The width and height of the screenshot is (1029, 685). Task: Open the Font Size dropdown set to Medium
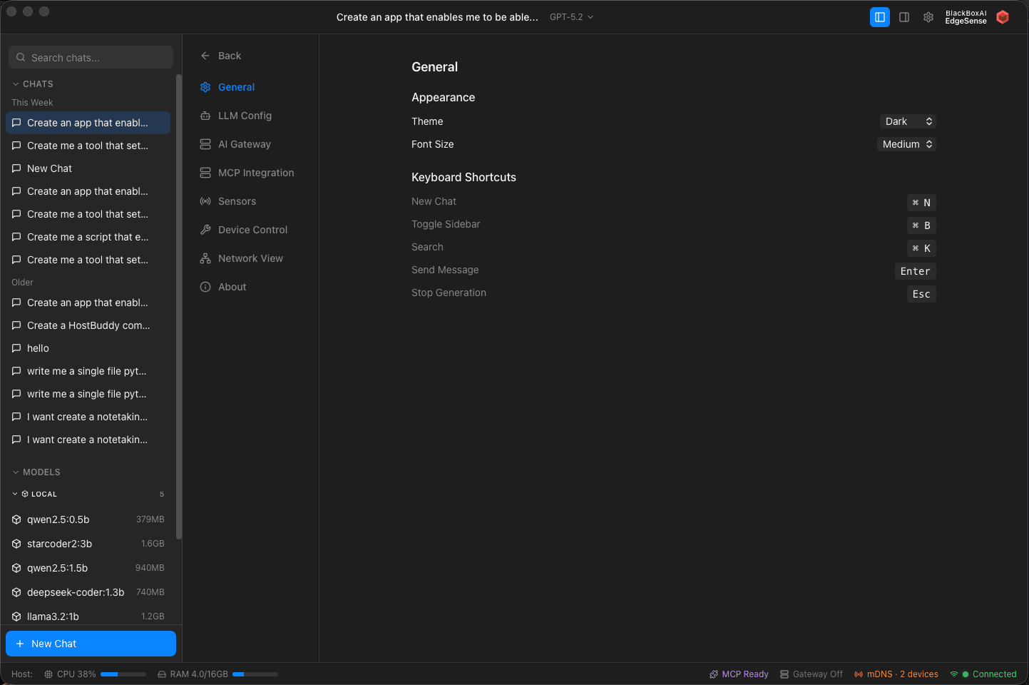906,144
